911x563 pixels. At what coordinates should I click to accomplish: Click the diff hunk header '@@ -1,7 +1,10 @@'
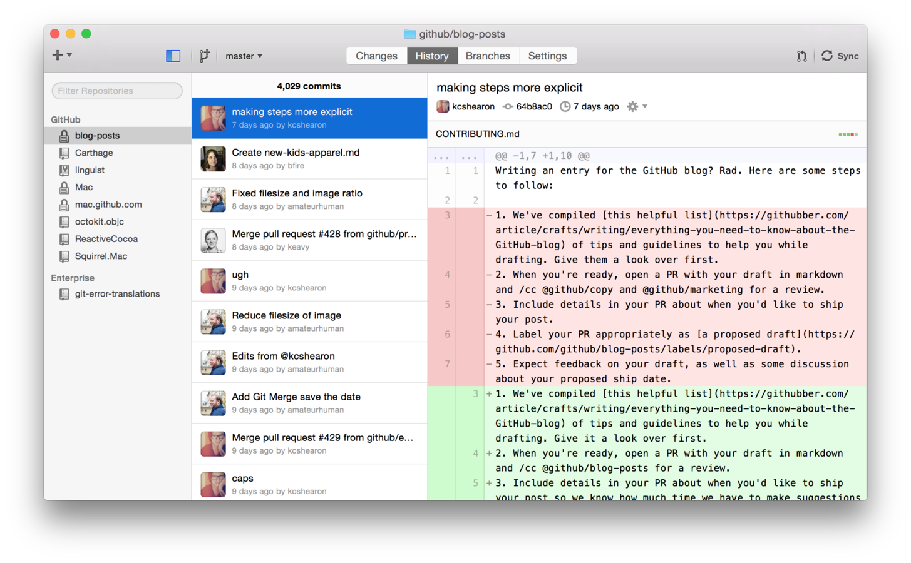542,156
